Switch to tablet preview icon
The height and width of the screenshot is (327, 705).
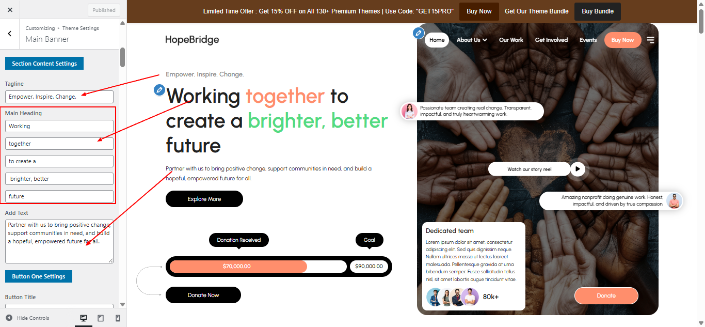pyautogui.click(x=101, y=318)
